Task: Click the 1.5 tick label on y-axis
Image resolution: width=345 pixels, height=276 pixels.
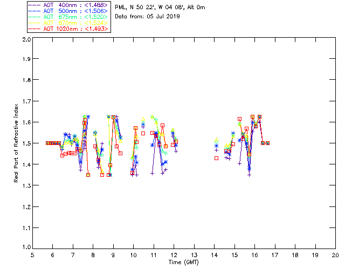Action: point(26,143)
